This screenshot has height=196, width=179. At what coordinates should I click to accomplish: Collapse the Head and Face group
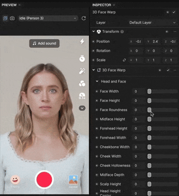coord(97,81)
